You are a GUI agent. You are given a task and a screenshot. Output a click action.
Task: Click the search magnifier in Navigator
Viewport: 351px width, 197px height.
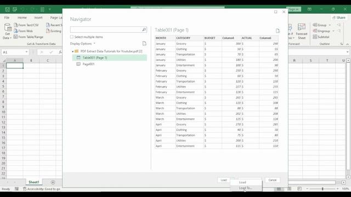click(x=144, y=30)
